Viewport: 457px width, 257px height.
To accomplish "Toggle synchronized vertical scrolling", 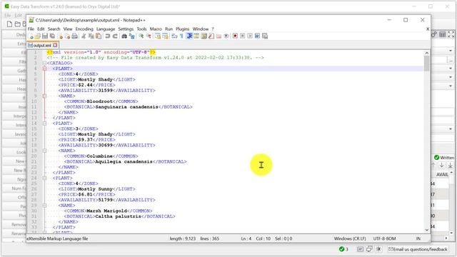I will [158, 36].
